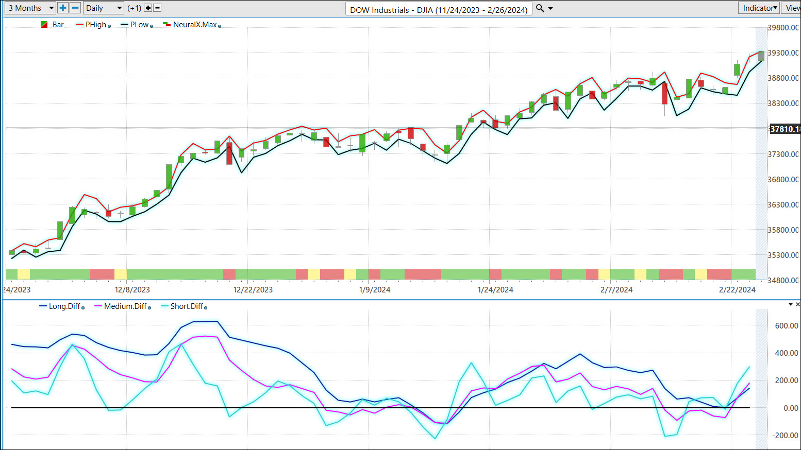Click the 12/22/2023 date axis label
Image resolution: width=801 pixels, height=450 pixels.
coord(253,290)
